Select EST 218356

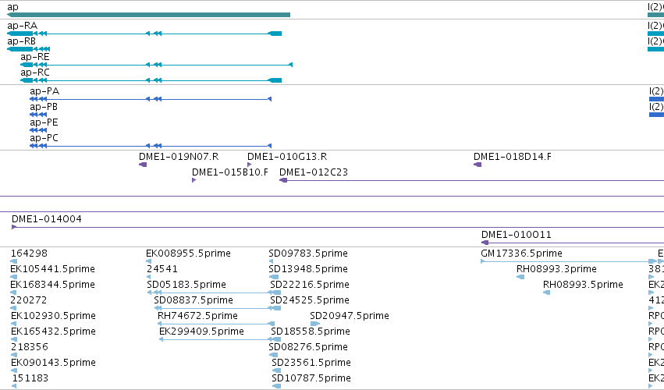click(13, 355)
